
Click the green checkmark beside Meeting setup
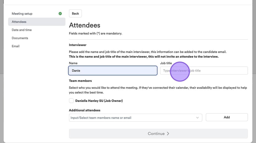(60, 14)
